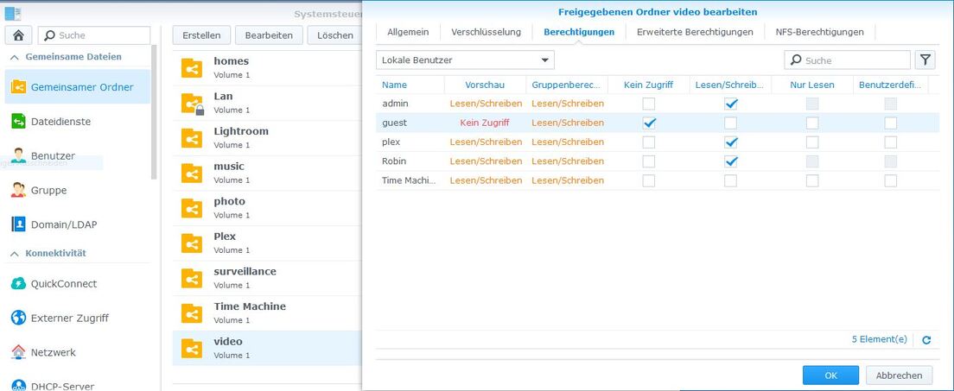Select the Berechtigungen tab
Screen dimensions: 954x391
(579, 32)
